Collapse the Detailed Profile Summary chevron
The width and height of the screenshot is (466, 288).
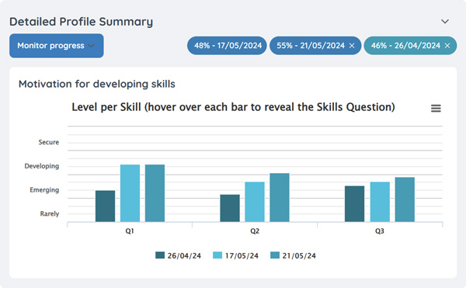(x=444, y=22)
